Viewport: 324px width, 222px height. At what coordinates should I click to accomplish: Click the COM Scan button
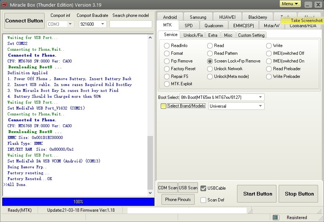coord(168,188)
